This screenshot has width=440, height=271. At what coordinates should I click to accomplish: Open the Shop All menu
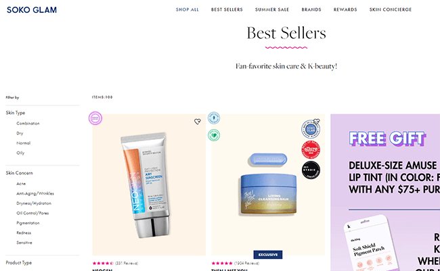pyautogui.click(x=187, y=9)
